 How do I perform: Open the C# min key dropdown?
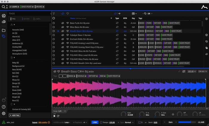[203, 71]
